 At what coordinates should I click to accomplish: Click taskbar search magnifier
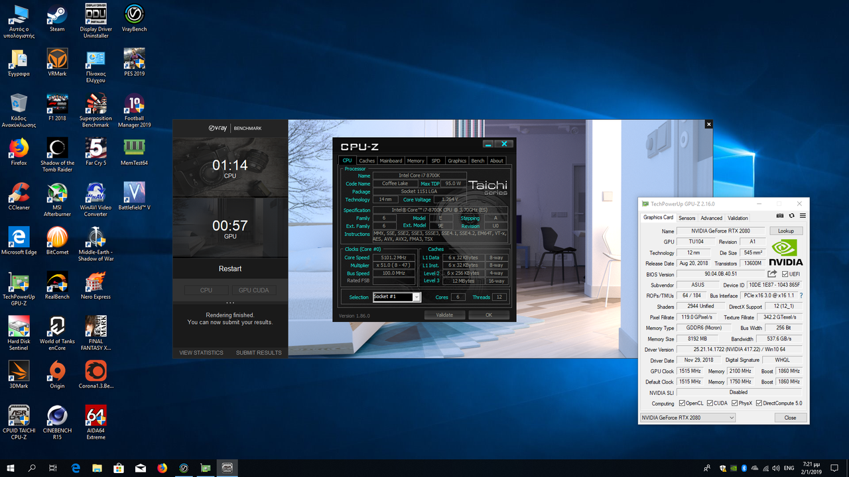tap(32, 468)
